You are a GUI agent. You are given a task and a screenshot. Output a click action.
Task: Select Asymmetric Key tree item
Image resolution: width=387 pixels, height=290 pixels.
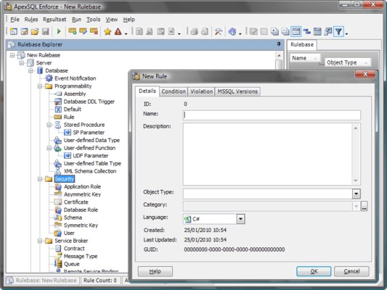82,194
